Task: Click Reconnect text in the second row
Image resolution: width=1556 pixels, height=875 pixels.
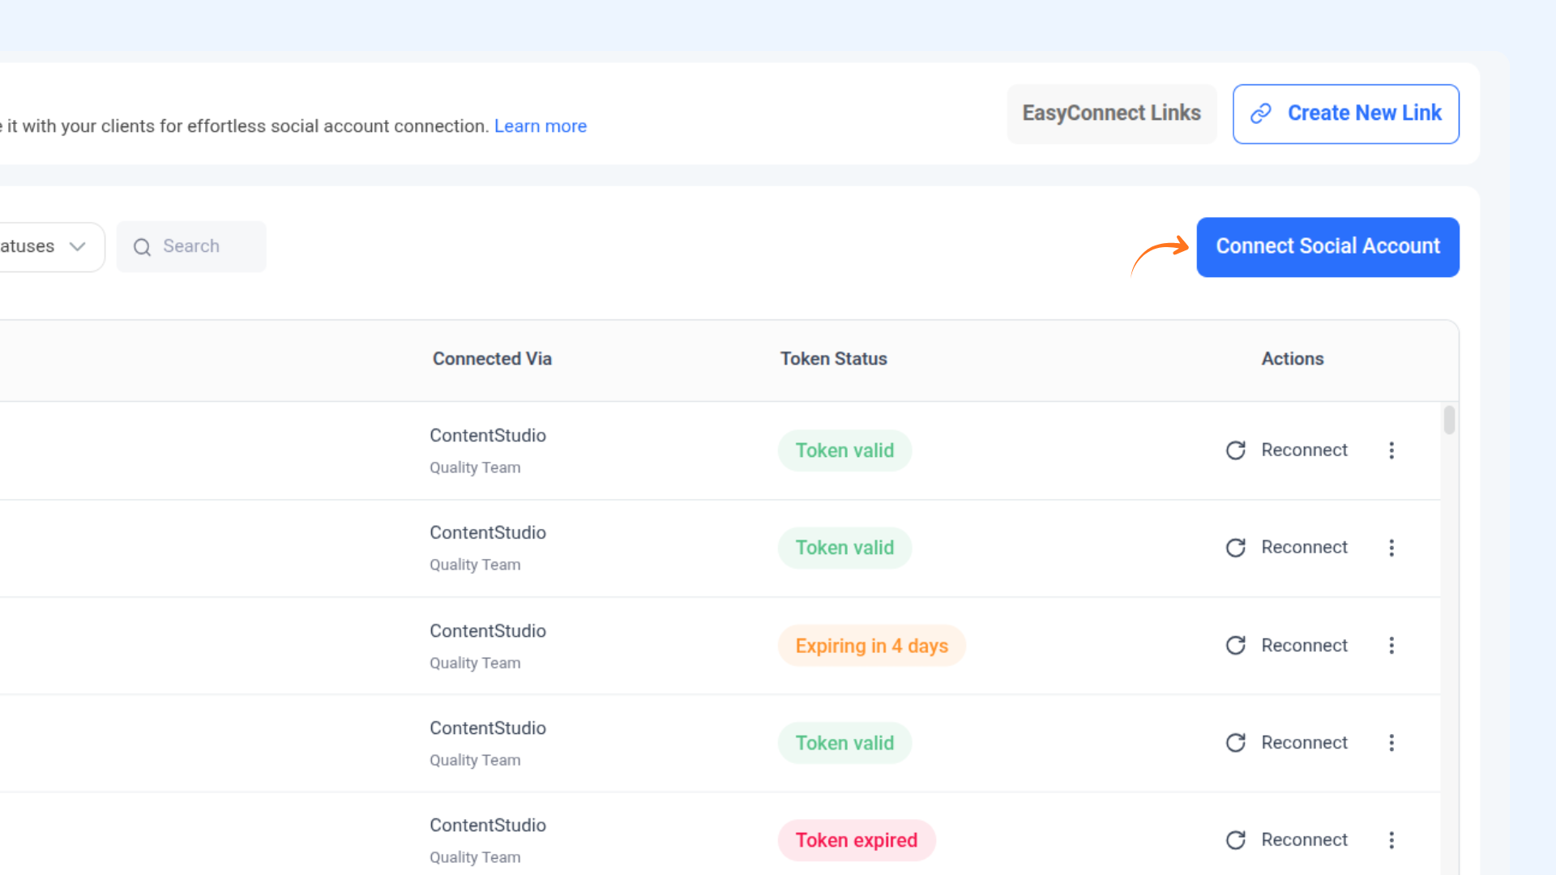Action: tap(1304, 548)
